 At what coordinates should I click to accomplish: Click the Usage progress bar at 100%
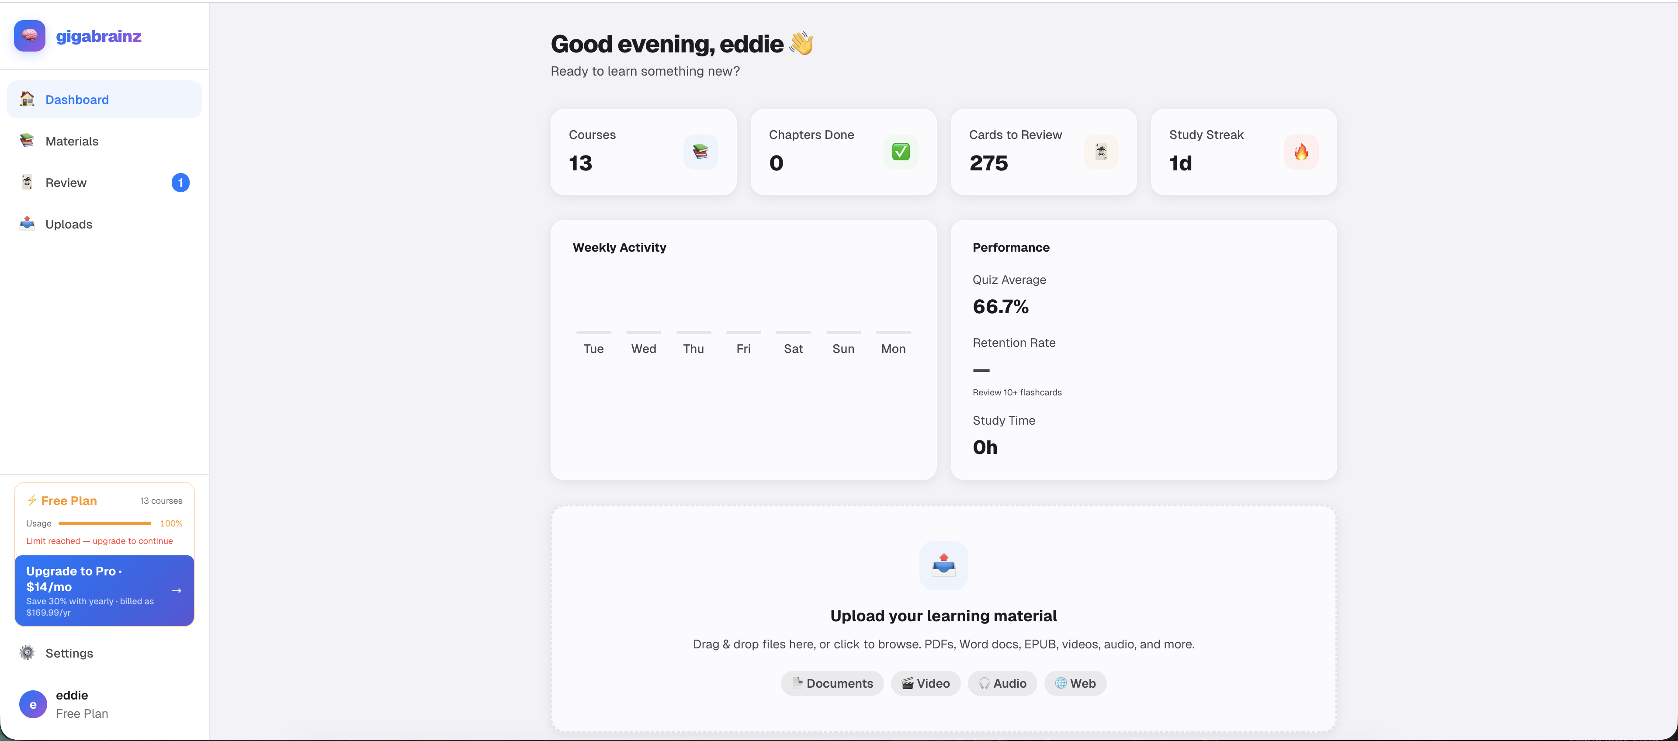pos(104,523)
